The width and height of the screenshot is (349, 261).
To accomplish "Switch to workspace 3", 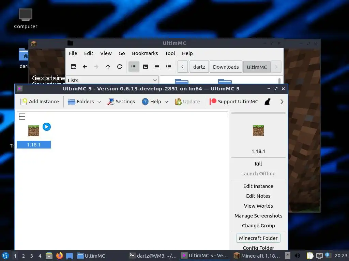I will [32, 256].
